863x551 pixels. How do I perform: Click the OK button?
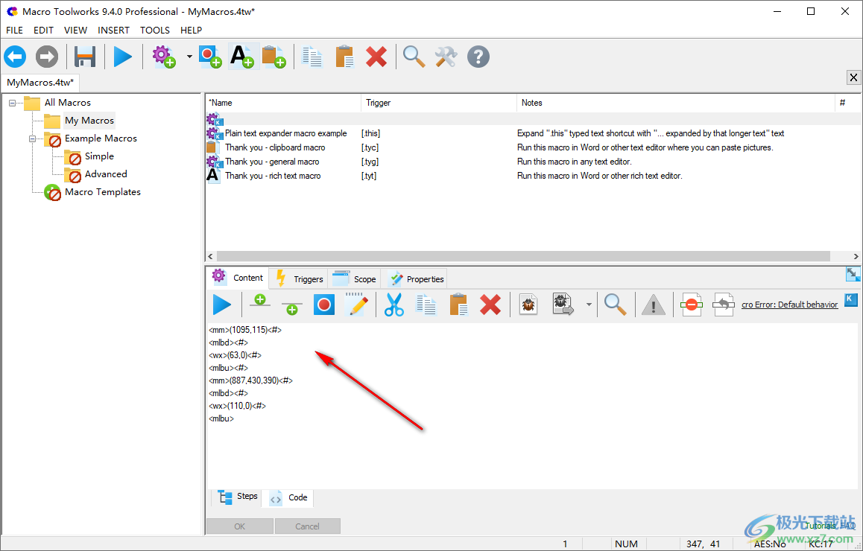[239, 526]
